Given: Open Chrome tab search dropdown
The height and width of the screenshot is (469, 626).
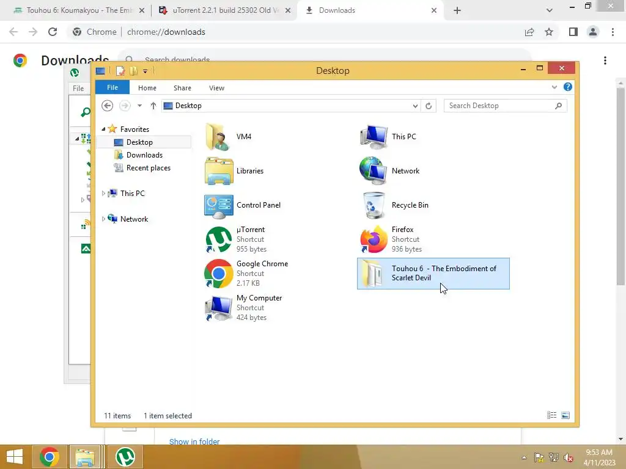Looking at the screenshot, I should tap(550, 10).
